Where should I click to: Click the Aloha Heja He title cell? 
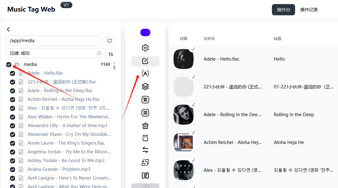(x=289, y=142)
